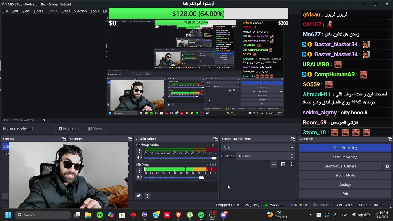Open the Fade transition dropdown
This screenshot has height=221, width=393.
pos(258,148)
